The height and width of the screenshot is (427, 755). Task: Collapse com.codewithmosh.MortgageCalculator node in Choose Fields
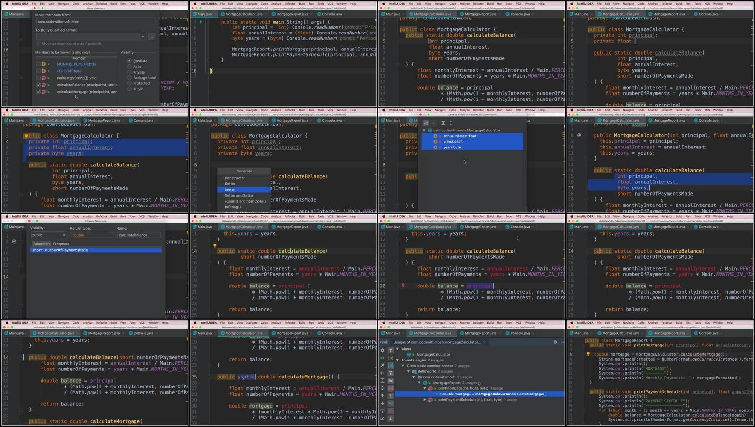pos(424,131)
